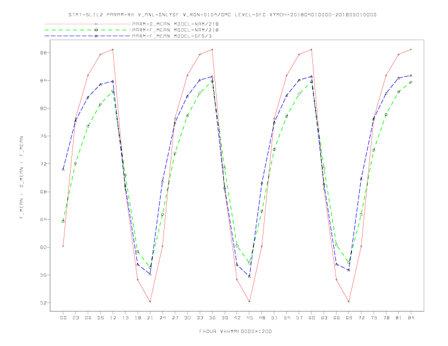Click x-axis tick label 24
448x346 pixels.
(162, 318)
